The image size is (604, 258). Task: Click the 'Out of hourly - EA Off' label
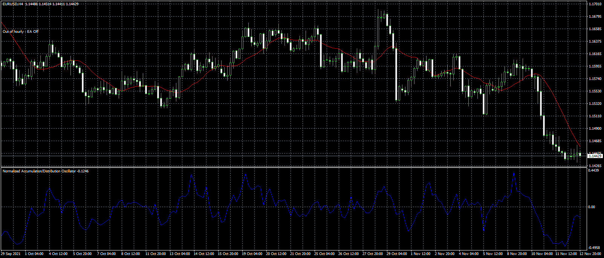point(21,32)
